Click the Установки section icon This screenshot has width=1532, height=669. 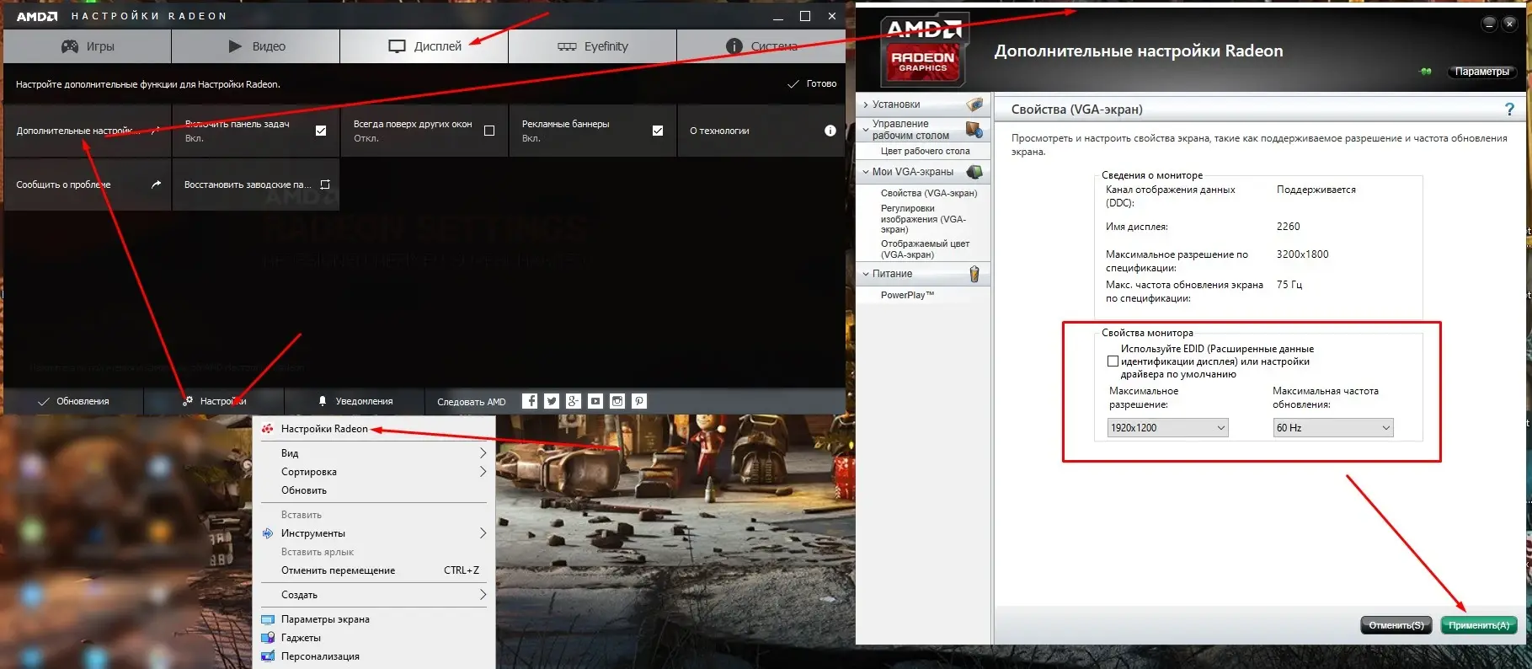tap(974, 104)
